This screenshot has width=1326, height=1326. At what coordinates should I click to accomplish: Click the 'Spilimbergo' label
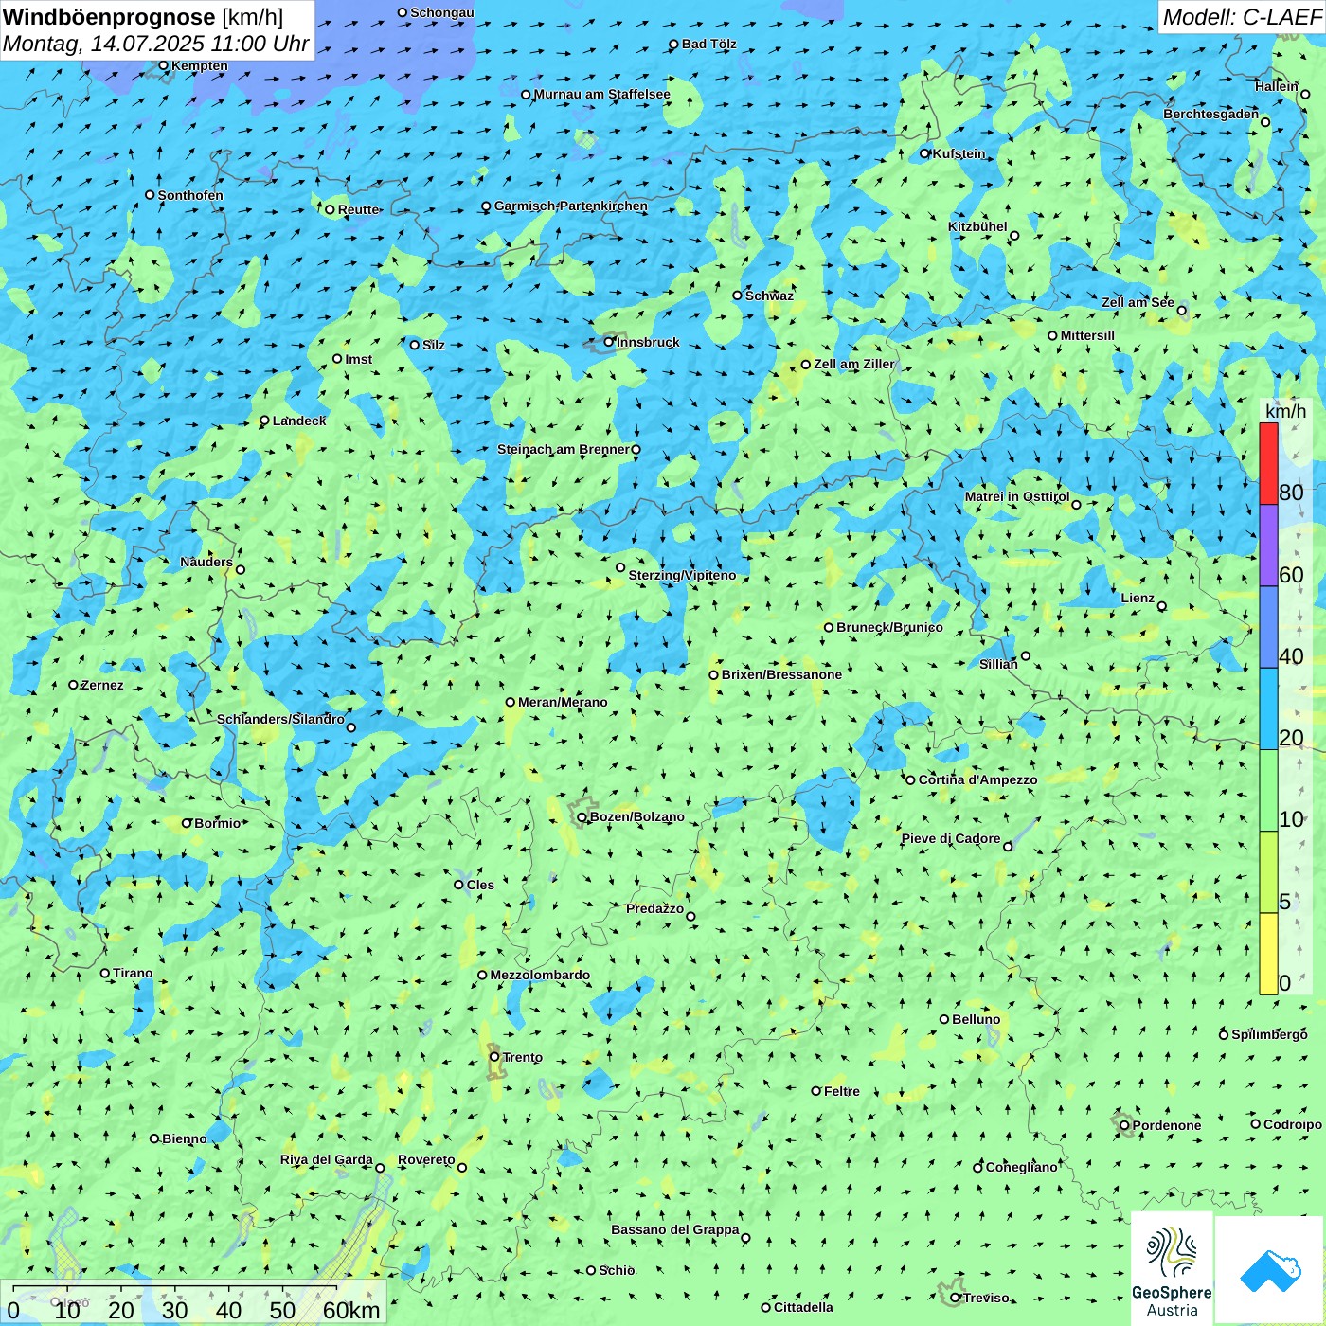[x=1269, y=1034]
